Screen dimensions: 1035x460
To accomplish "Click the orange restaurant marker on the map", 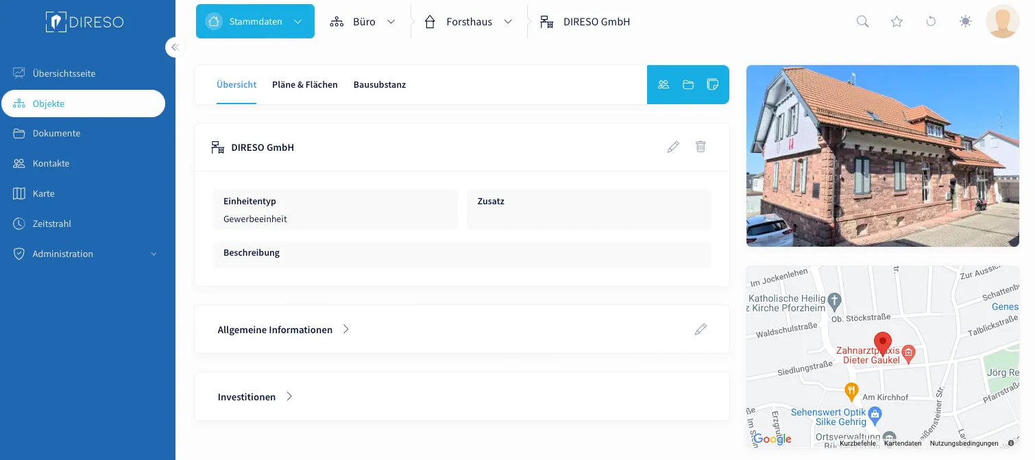I will click(851, 391).
